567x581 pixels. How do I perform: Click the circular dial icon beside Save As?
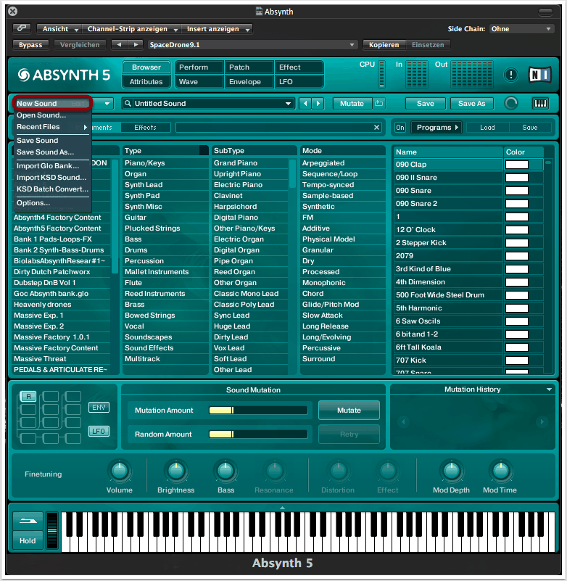pyautogui.click(x=511, y=104)
